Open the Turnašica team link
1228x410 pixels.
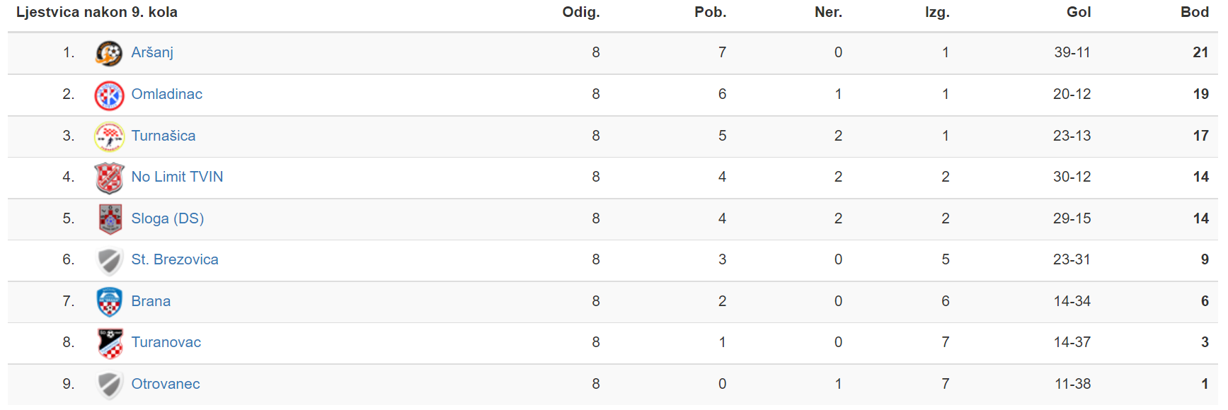pos(163,136)
